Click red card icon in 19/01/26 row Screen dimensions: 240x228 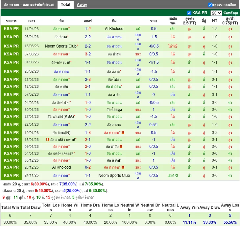point(123,133)
